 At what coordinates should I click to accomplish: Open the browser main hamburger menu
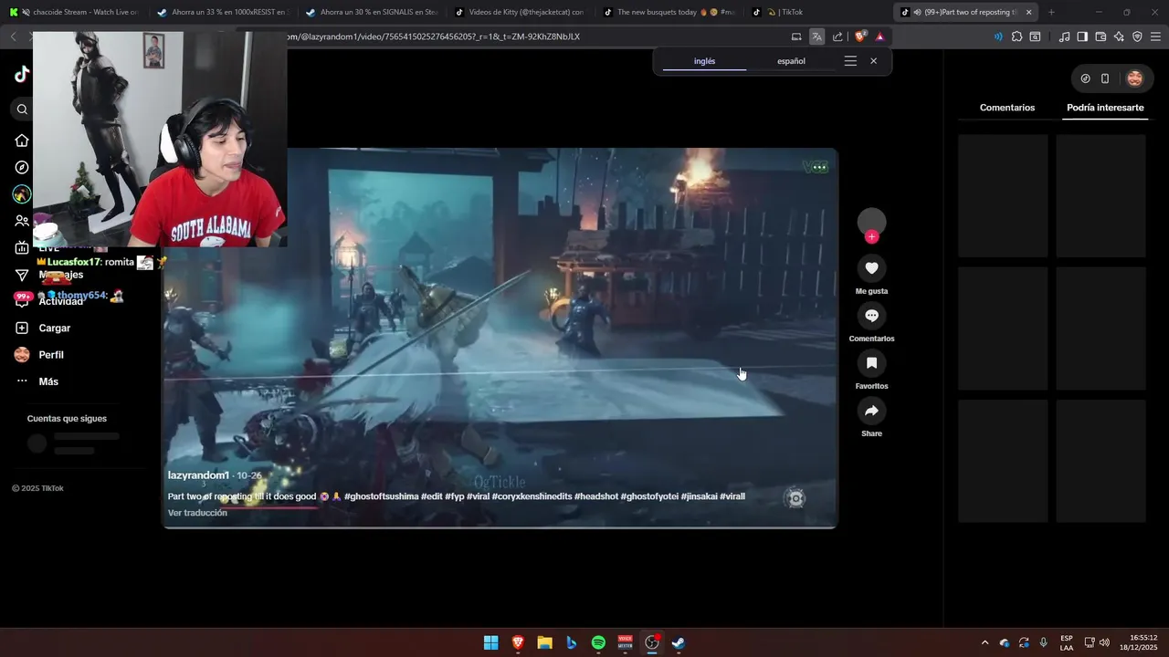coord(1155,36)
